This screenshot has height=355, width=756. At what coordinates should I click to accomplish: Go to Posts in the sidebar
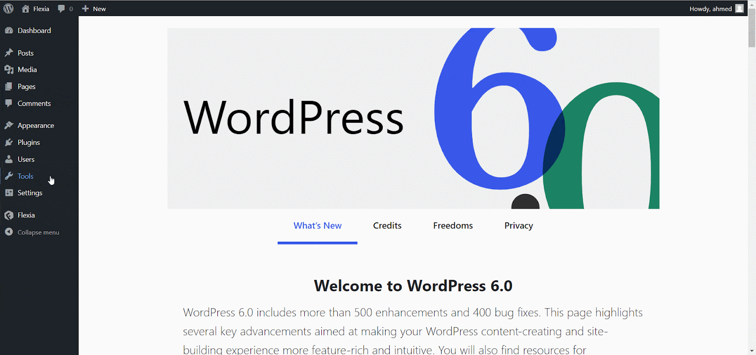coord(26,53)
